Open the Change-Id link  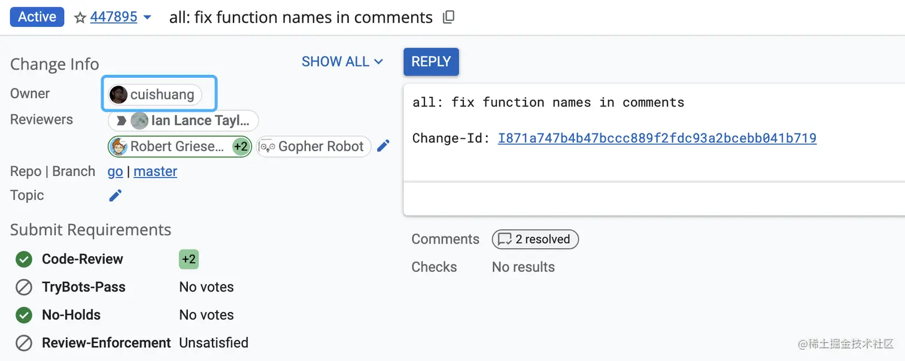click(657, 138)
